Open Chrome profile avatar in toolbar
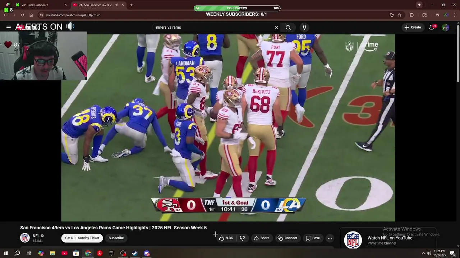This screenshot has height=258, width=460. 446,15
